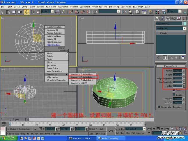Screen dimensions: 188x141
Task: Click the Mirror Selected Objects tool
Action: (x=125, y=12)
